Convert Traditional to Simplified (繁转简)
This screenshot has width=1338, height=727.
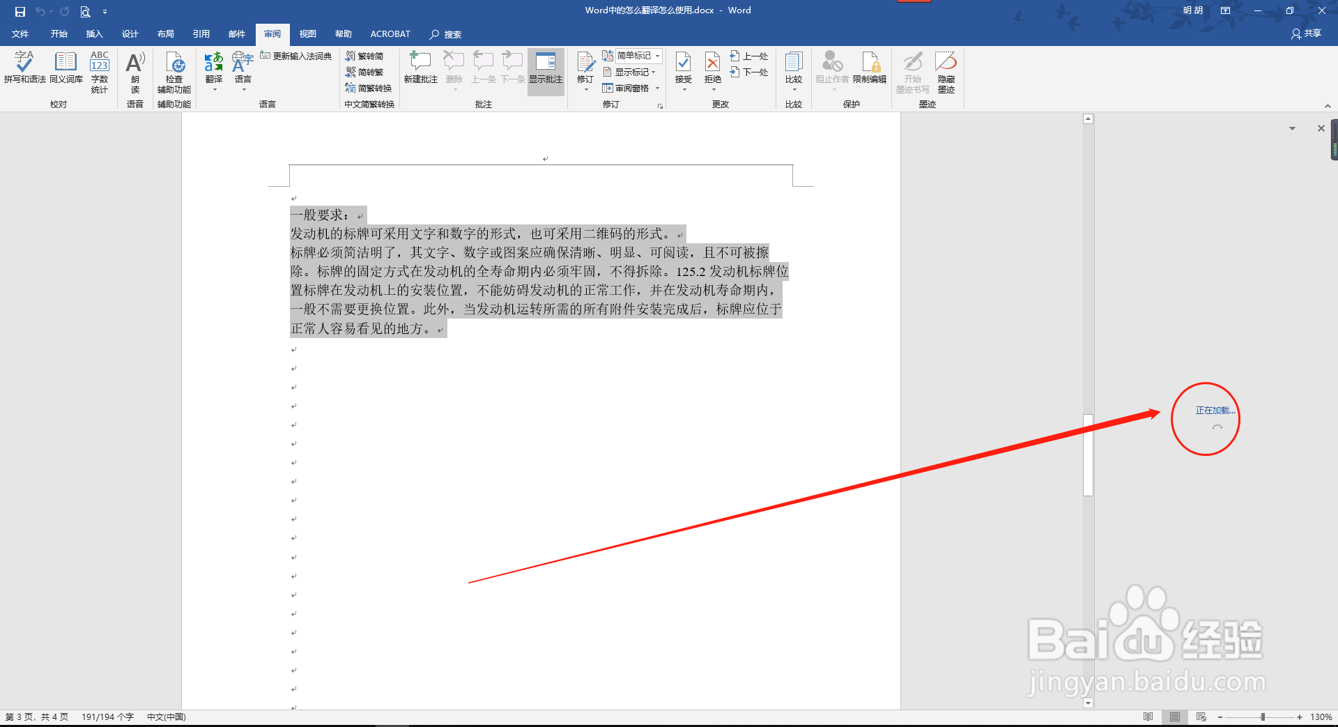[364, 56]
